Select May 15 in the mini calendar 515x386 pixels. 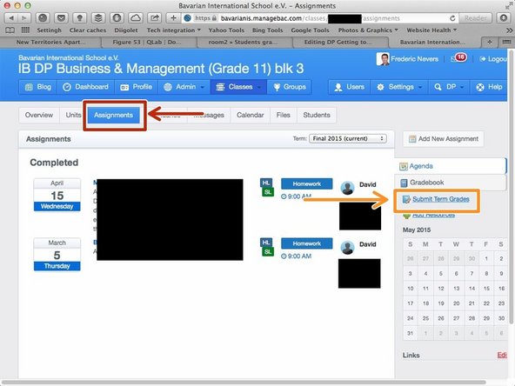[486, 289]
